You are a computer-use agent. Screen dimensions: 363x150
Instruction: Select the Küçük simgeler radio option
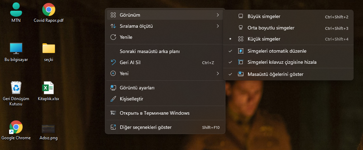click(x=288, y=39)
